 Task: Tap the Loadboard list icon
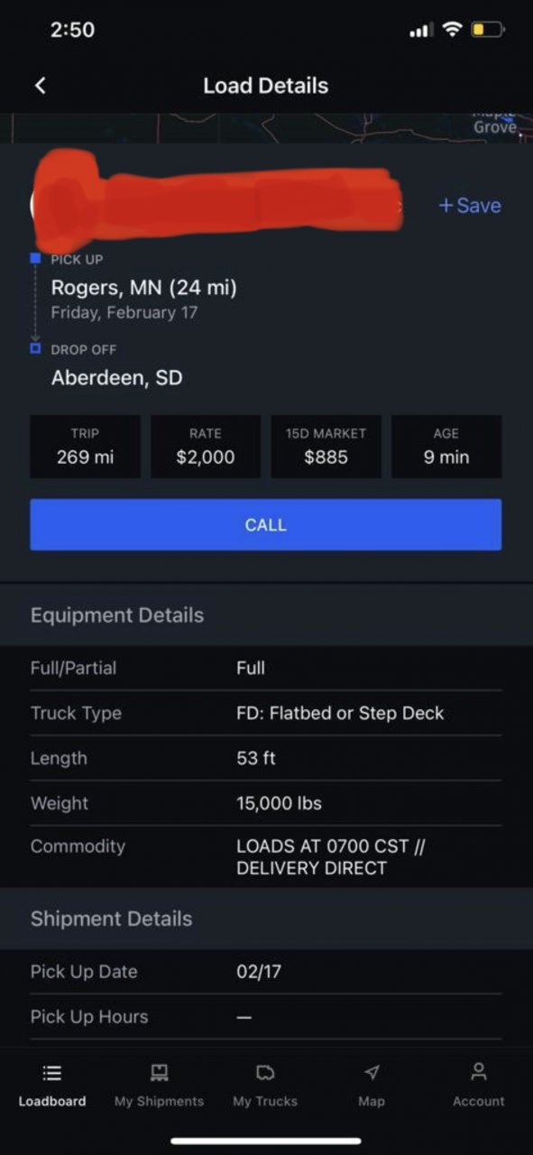pyautogui.click(x=52, y=1073)
